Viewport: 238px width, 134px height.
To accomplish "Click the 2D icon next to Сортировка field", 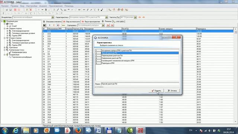I will tap(108, 25).
